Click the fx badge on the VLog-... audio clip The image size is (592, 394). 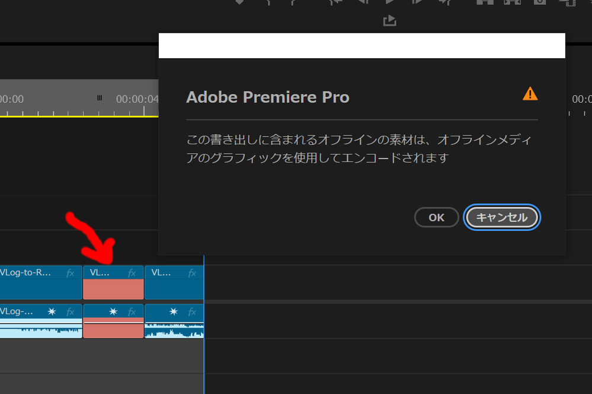(x=71, y=312)
